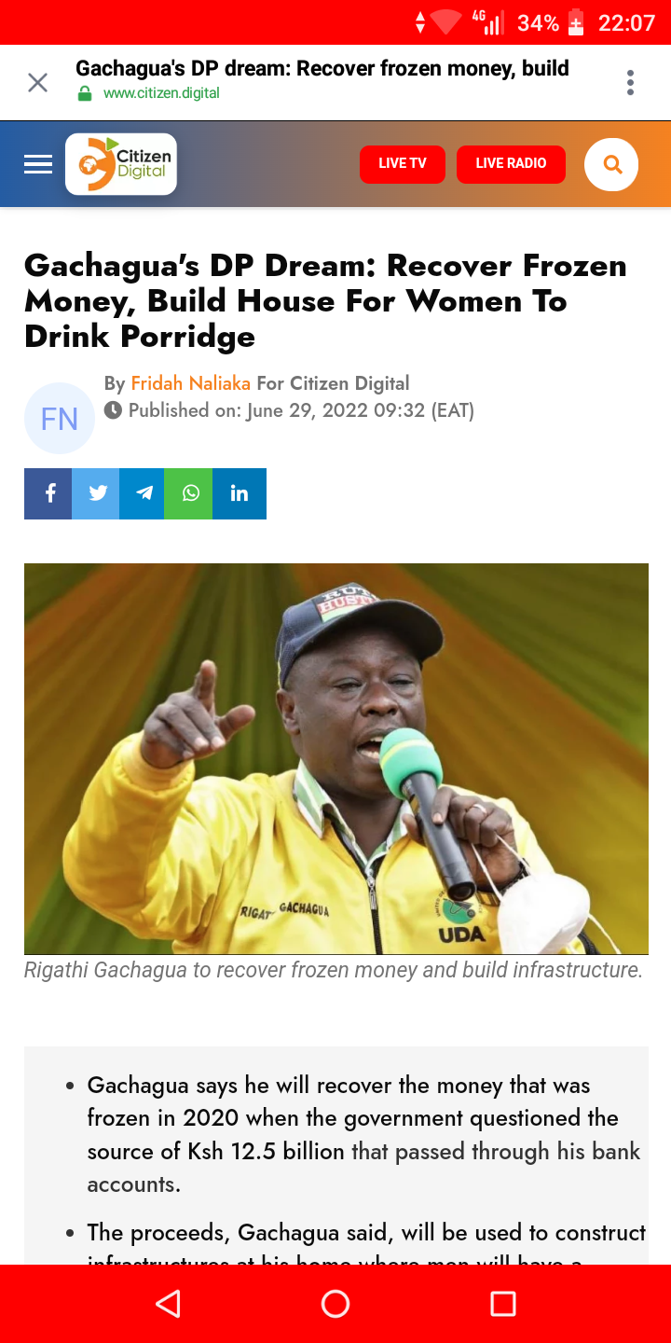This screenshot has height=1343, width=671.
Task: Click the LIVE TV button
Action: click(x=403, y=163)
